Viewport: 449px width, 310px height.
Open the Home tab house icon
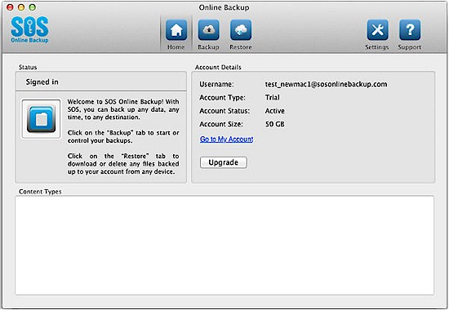176,30
